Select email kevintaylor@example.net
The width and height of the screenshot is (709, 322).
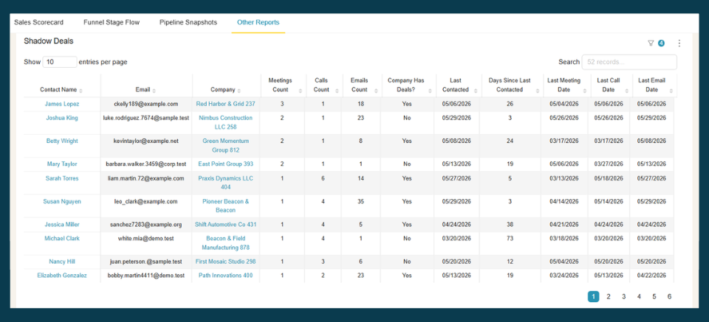[146, 141]
